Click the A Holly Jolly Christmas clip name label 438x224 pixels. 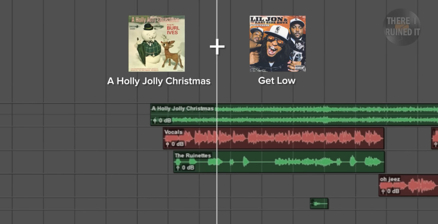[183, 108]
